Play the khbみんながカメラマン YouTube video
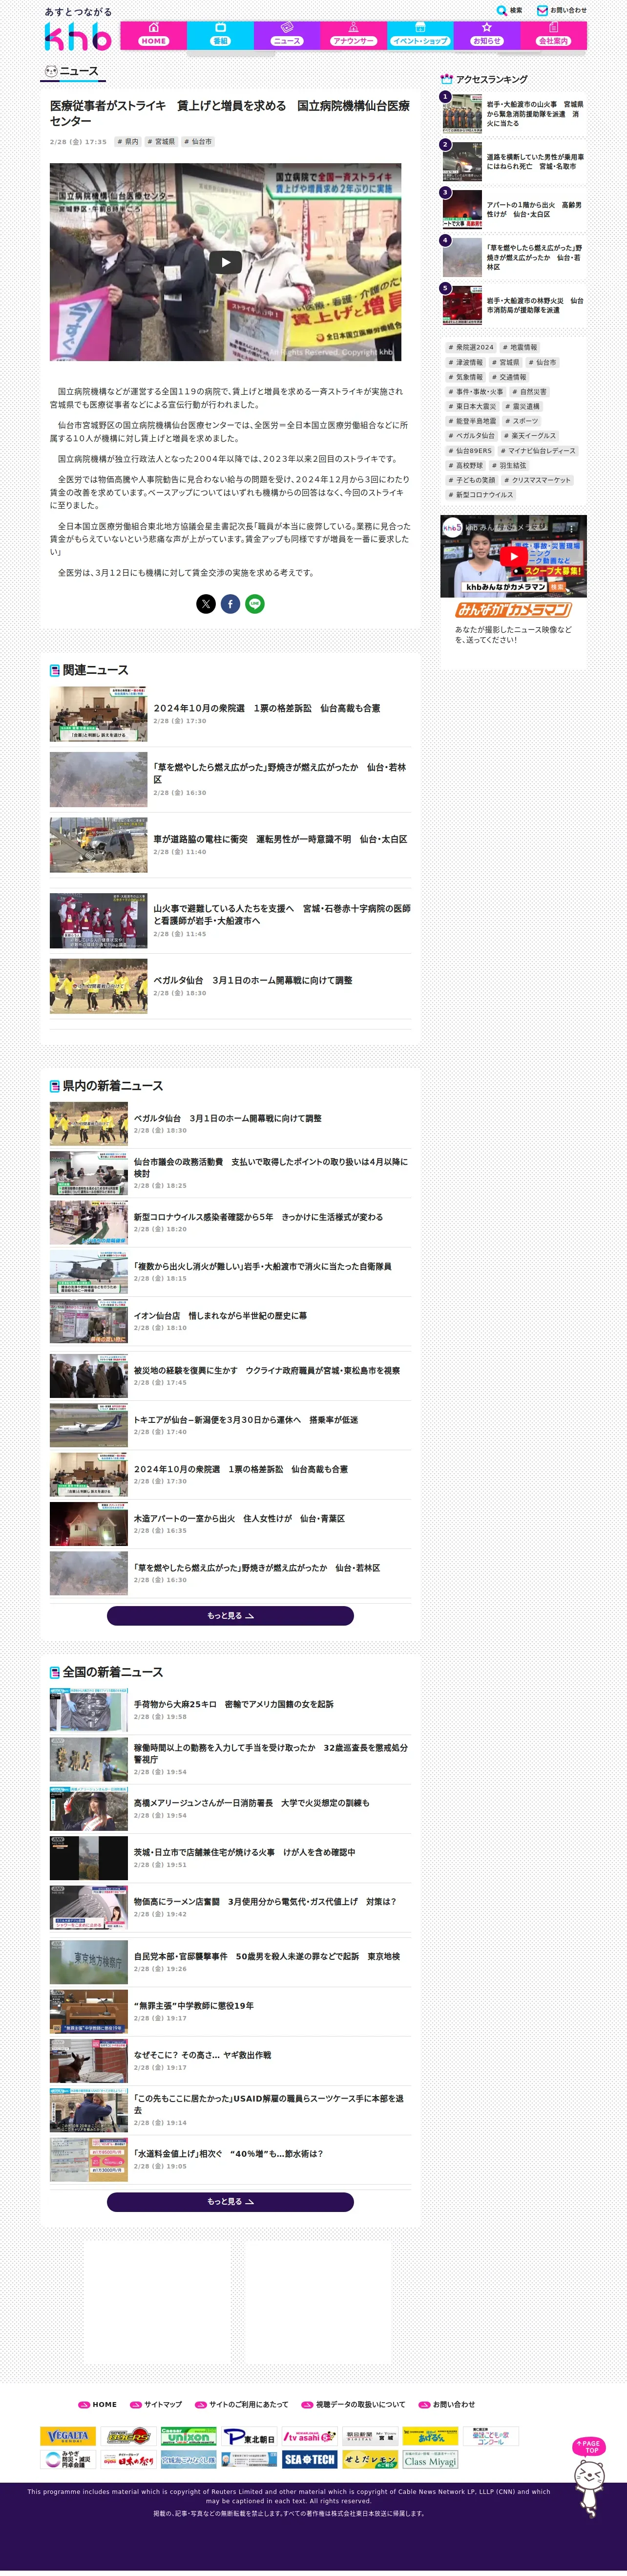 tap(513, 557)
